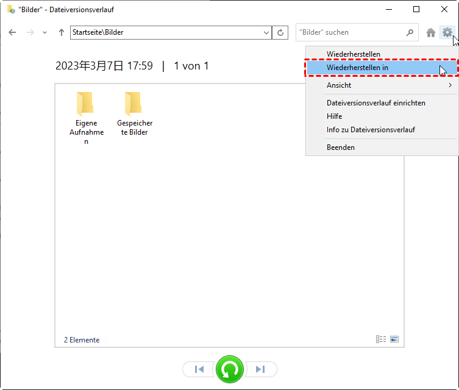Refresh the current view
The image size is (459, 390).
tap(280, 32)
